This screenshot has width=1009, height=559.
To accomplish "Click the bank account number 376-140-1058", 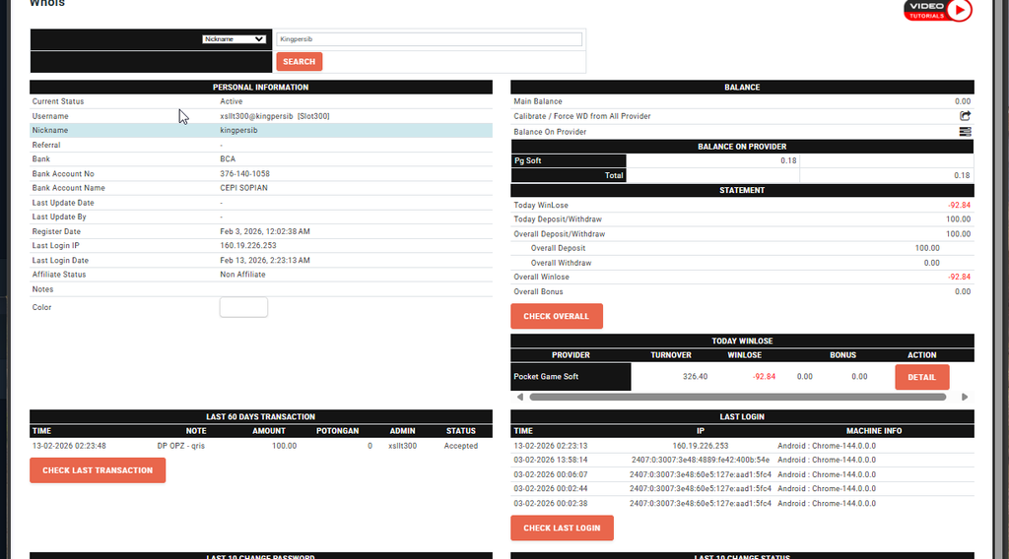I will tap(244, 174).
